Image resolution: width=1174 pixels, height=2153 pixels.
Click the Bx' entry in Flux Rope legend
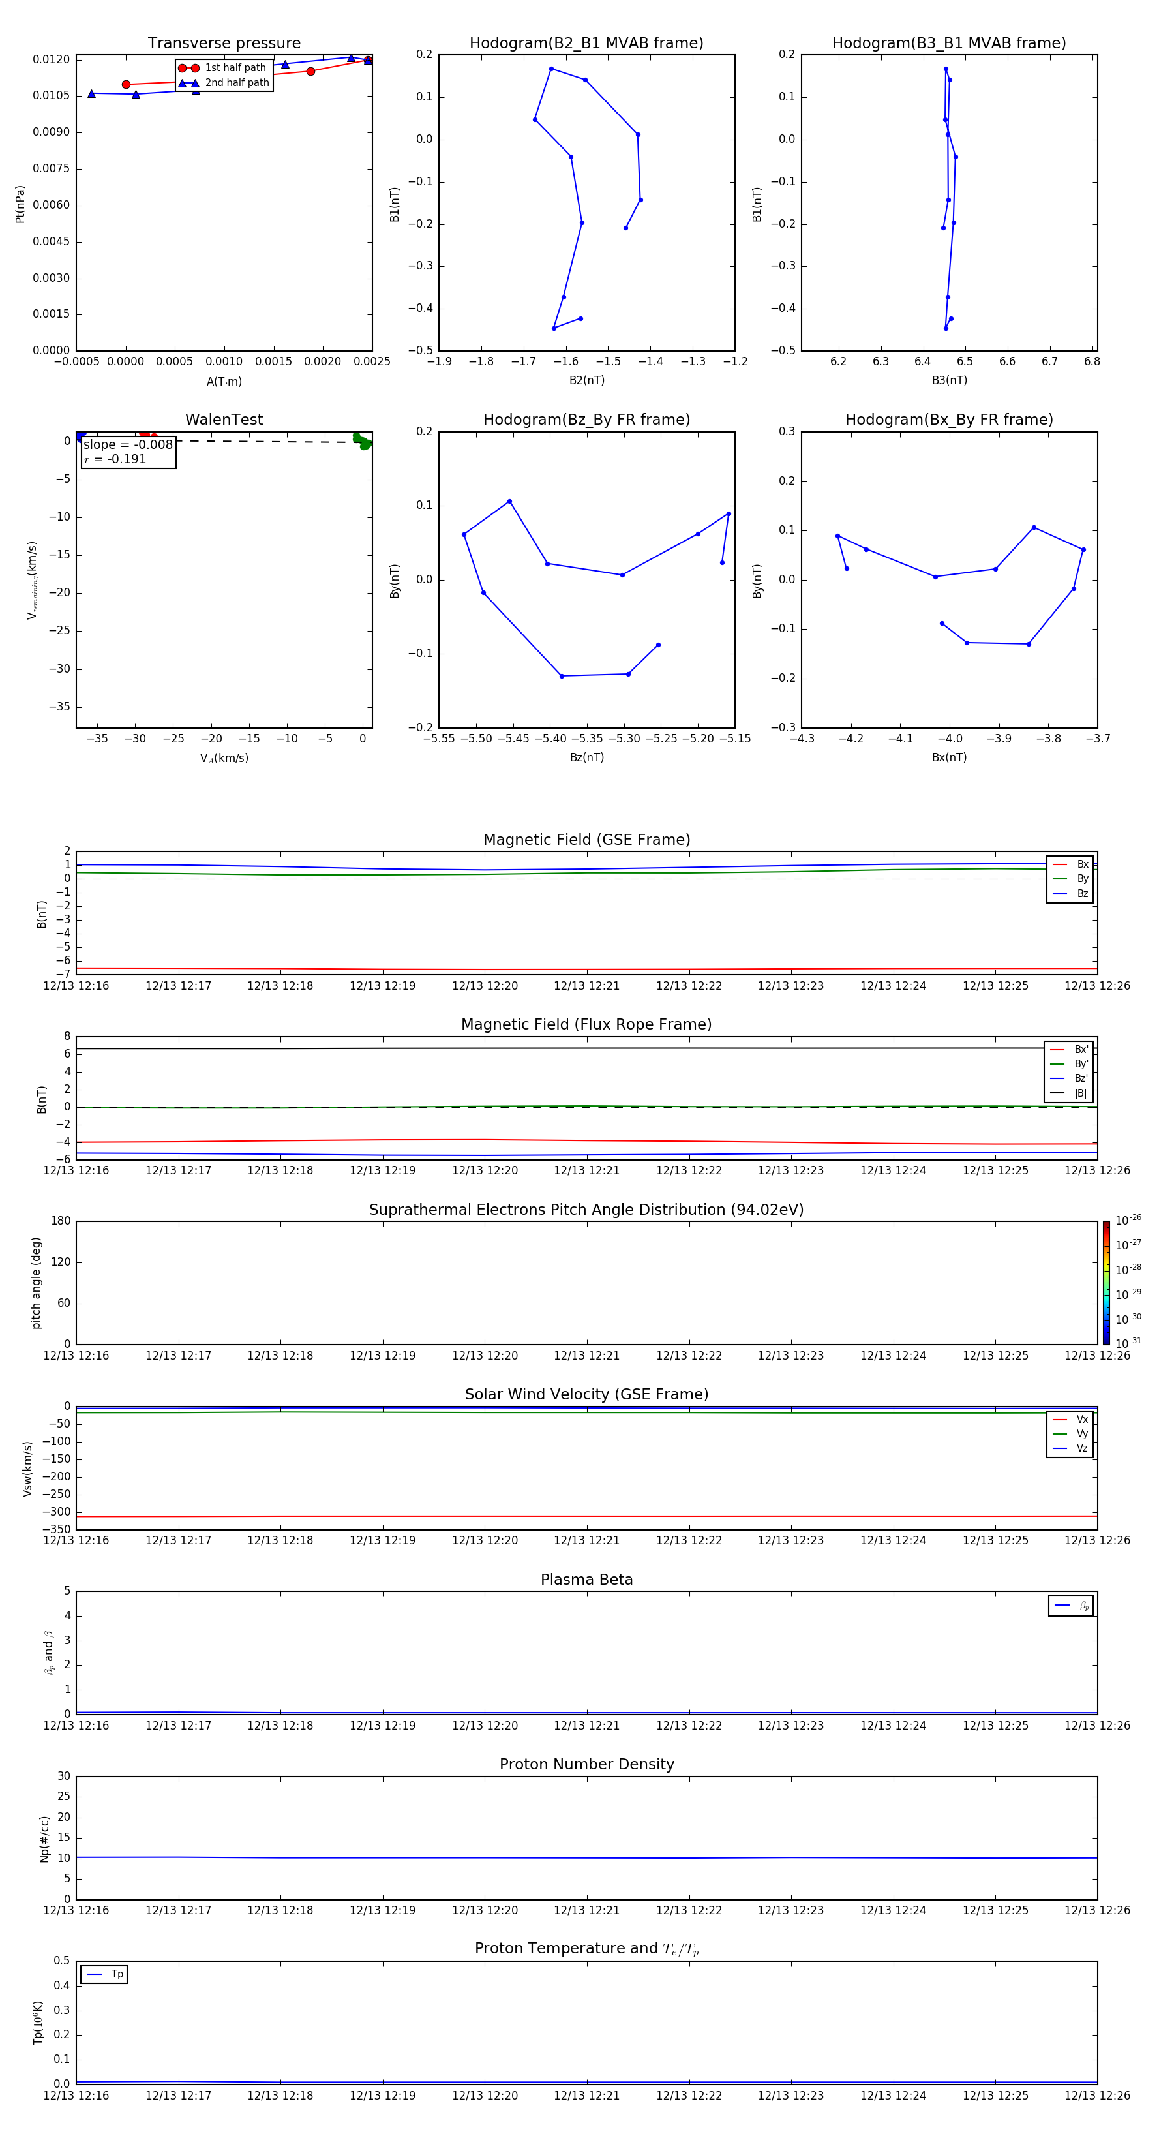click(1069, 1050)
